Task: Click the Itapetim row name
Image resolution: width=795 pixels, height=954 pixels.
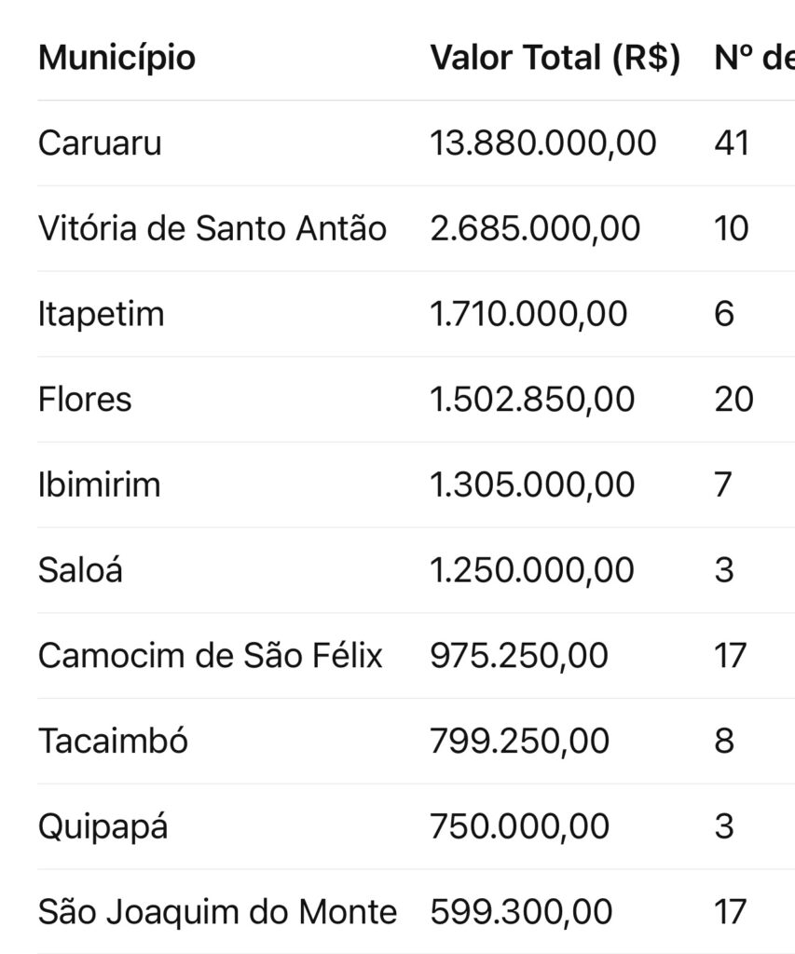Action: point(101,315)
